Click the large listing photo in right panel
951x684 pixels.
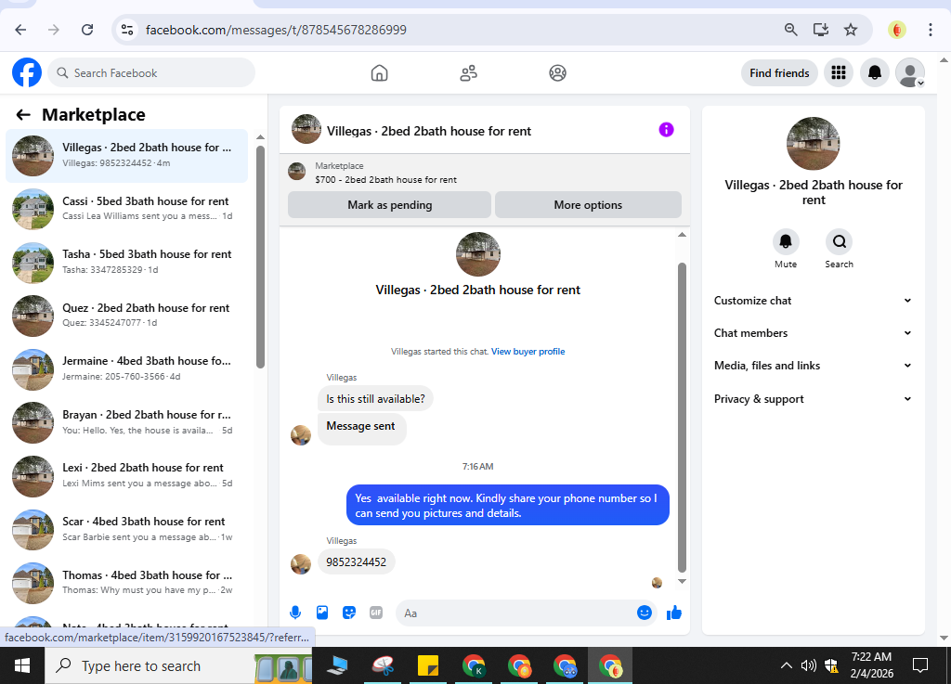click(x=813, y=144)
